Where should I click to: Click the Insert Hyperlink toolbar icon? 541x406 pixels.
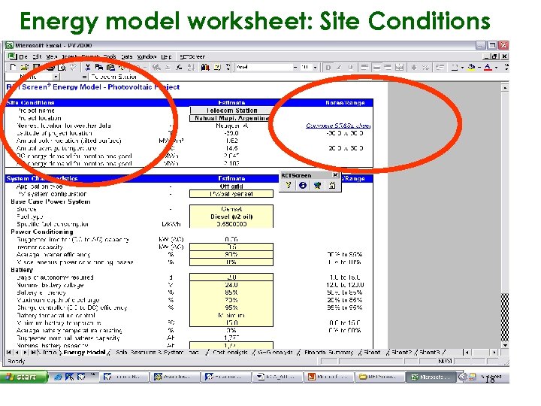pyautogui.click(x=156, y=68)
